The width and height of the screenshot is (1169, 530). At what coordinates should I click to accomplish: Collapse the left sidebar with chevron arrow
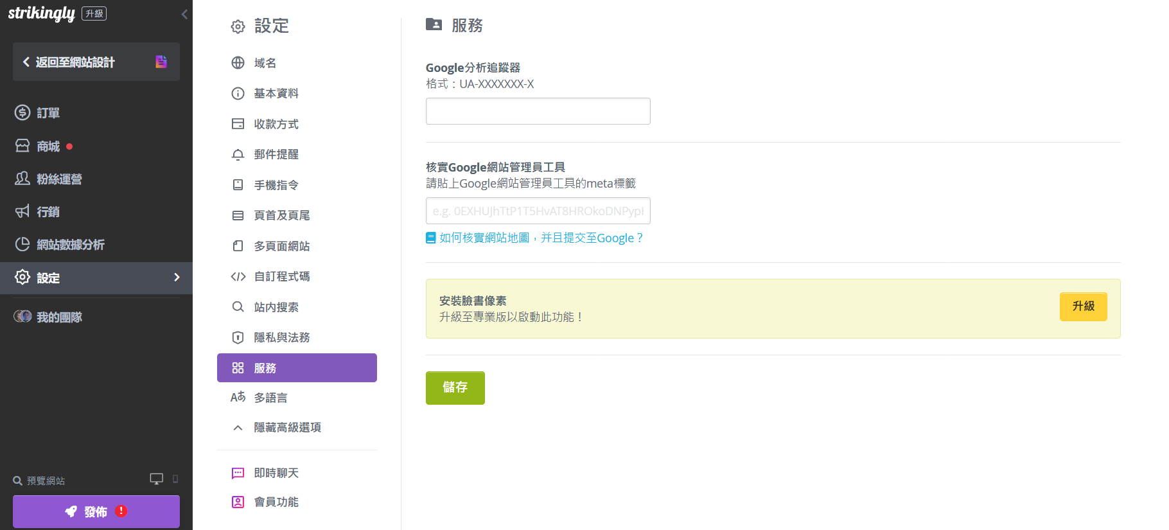pos(184,13)
